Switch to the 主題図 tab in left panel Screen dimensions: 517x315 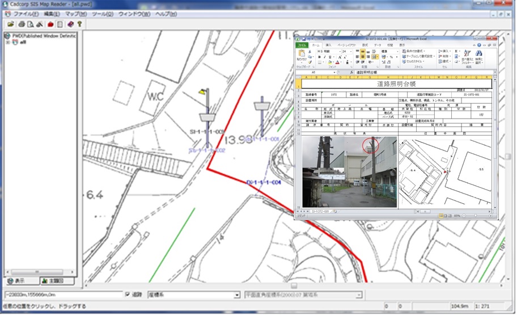(57, 281)
